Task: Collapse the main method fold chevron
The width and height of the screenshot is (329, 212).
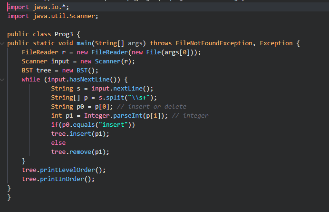Action: click(x=2, y=43)
